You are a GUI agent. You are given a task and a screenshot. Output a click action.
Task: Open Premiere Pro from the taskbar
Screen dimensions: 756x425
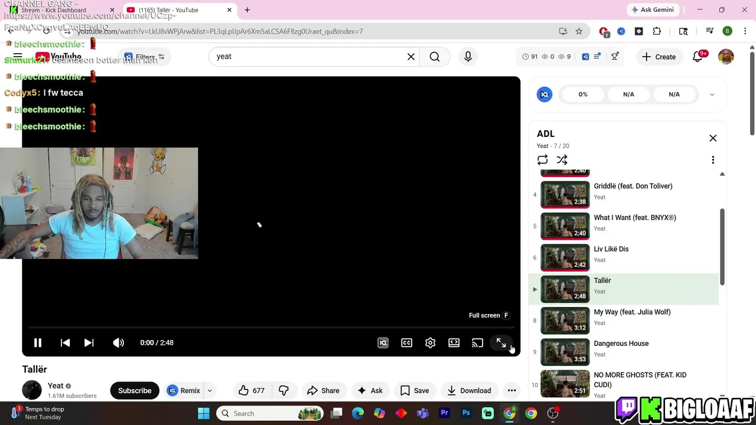pyautogui.click(x=445, y=413)
